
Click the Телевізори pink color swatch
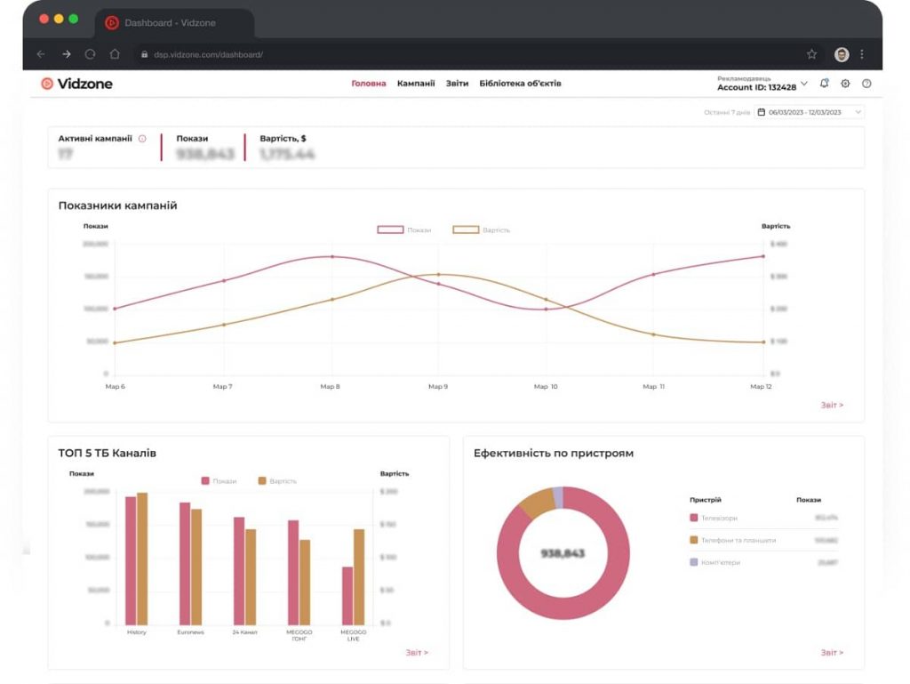coord(694,518)
